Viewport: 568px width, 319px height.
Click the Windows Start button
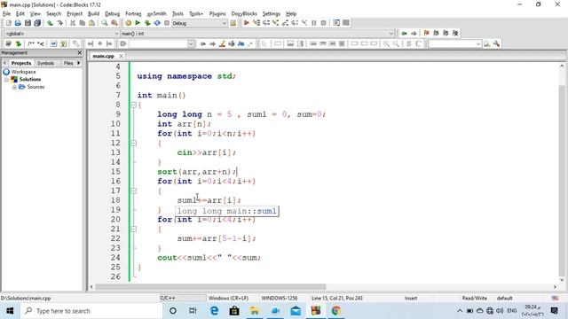tap(10, 311)
